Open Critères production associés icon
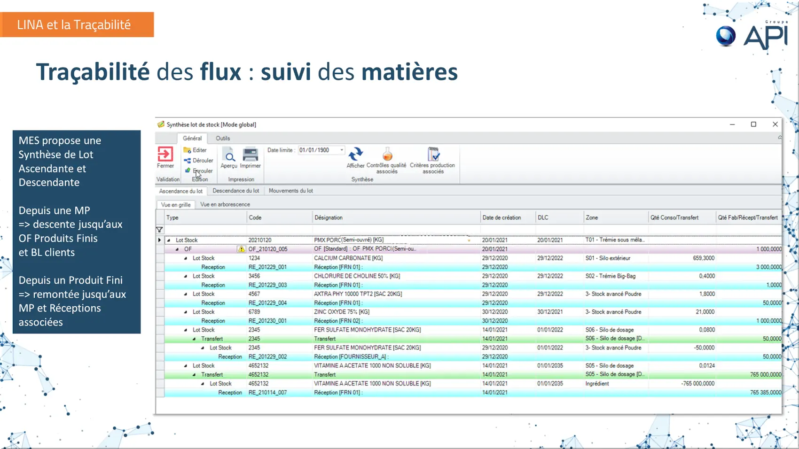 pyautogui.click(x=432, y=154)
